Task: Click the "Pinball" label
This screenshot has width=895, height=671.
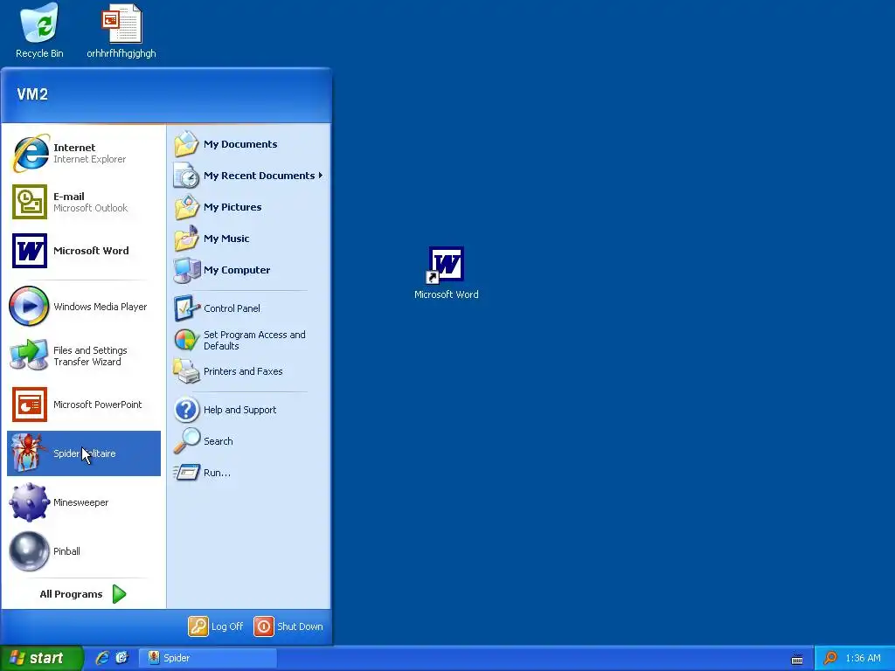Action: (x=66, y=551)
